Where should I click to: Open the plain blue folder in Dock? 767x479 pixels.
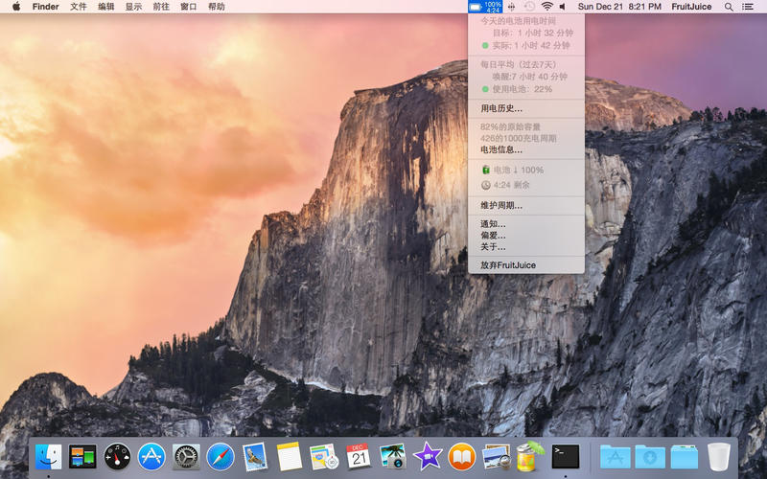tap(684, 457)
